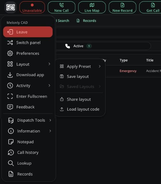The height and width of the screenshot is (184, 161).
Task: Click the Save layout floppy icon
Action: (62, 76)
